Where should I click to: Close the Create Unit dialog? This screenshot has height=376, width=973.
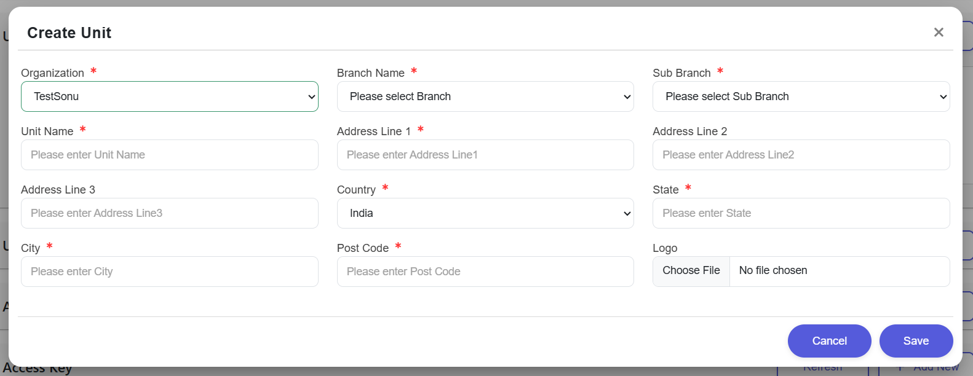tap(938, 33)
